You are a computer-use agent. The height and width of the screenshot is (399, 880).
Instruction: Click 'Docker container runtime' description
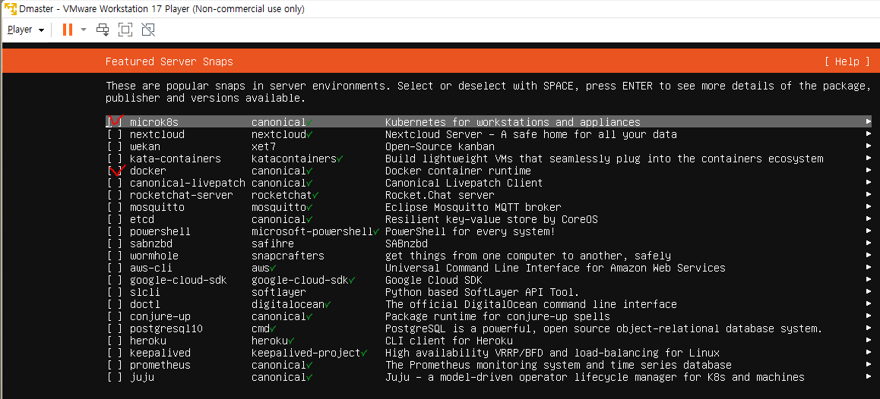[458, 171]
